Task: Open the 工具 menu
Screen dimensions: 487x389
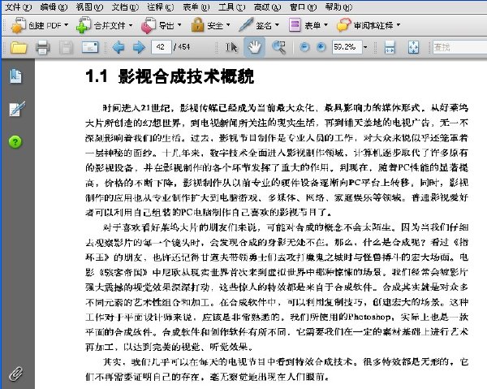Action: click(x=231, y=6)
